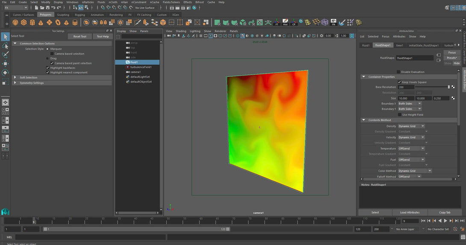Click the Presets* button
Image resolution: width=466 pixels, height=245 pixels.
click(x=452, y=58)
